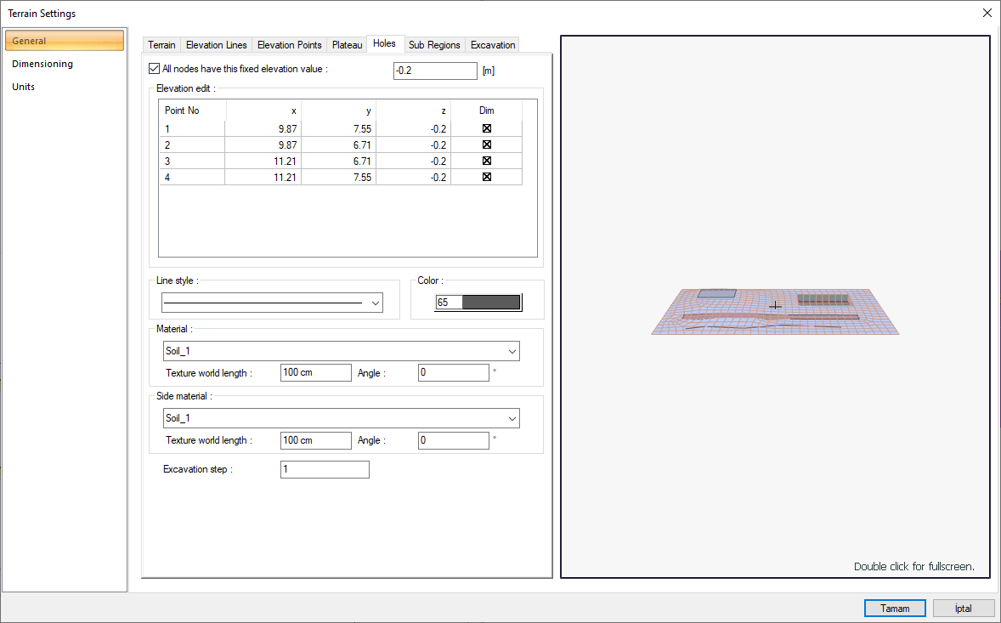Viewport: 1001px width, 623px height.
Task: Select Dimensioning in the left sidebar
Action: pos(42,64)
